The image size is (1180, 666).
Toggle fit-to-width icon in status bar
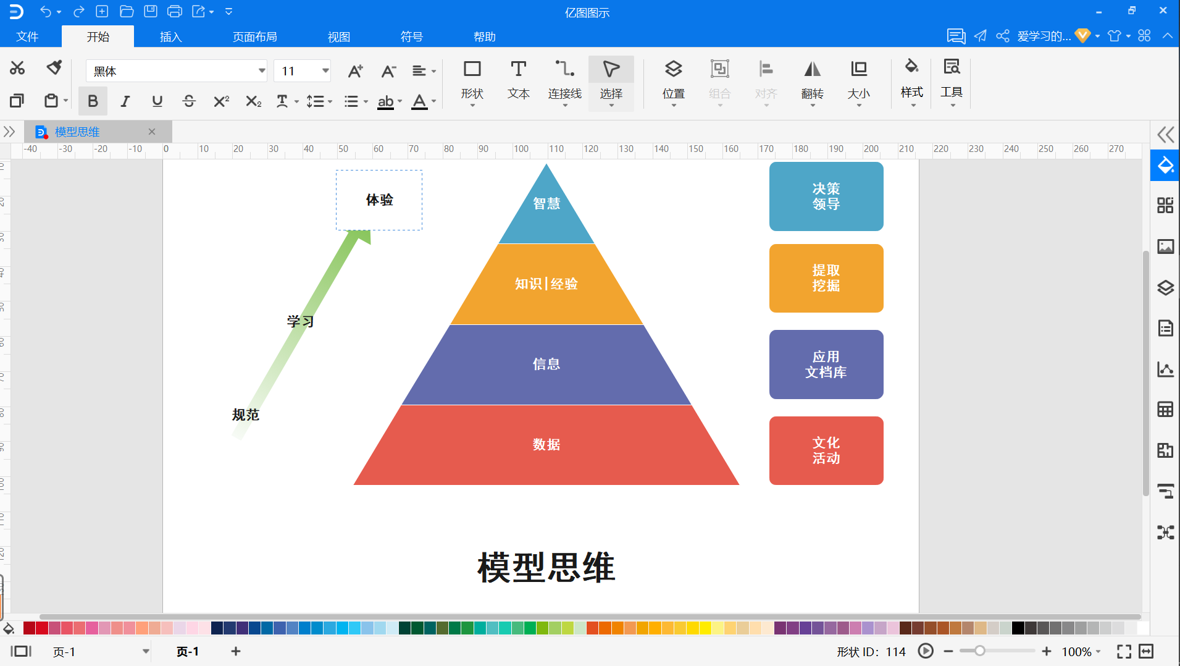(1146, 651)
